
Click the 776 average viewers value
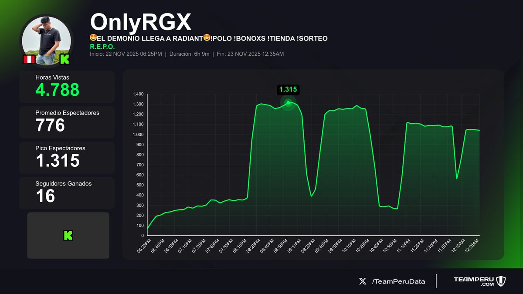pyautogui.click(x=50, y=125)
